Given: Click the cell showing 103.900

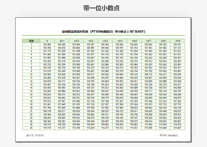Looking at the screenshot, I should (x=47, y=74).
